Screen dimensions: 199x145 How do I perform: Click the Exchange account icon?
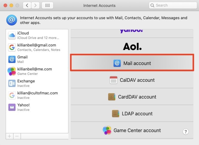12,83
